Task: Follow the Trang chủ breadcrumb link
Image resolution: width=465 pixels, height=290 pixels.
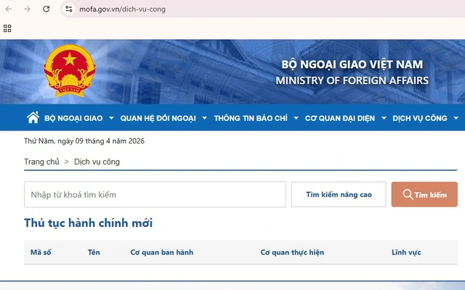Action: coord(41,162)
